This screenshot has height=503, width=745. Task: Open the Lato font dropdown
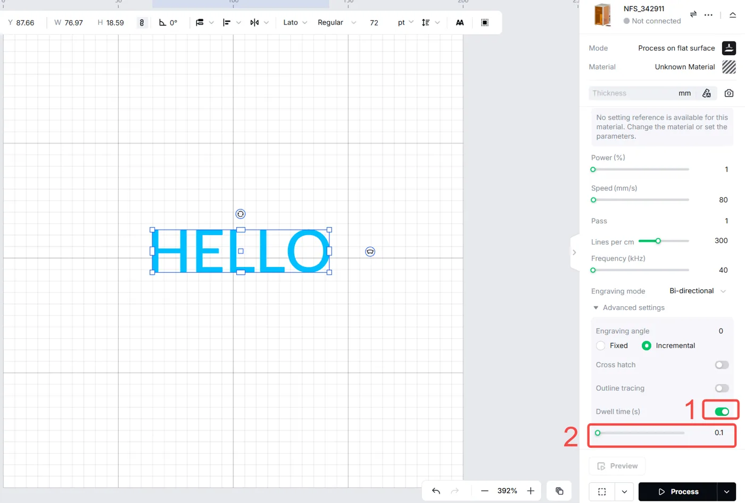tap(295, 22)
